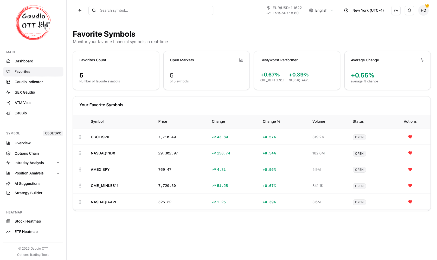Click the drag handle for CBOE:SPX row

[x=80, y=137]
